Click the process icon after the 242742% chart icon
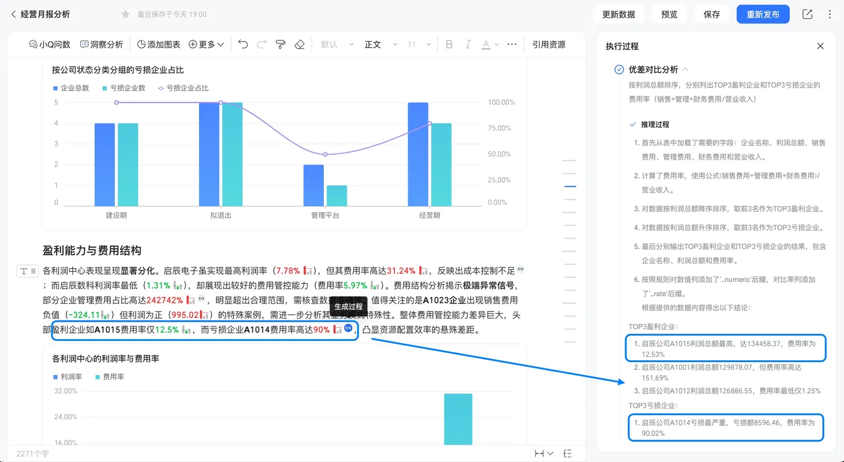Screen dimensions: 844x462 (202, 299)
